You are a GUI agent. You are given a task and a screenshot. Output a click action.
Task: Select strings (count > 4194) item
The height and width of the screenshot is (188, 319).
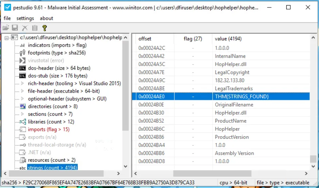tap(52, 168)
